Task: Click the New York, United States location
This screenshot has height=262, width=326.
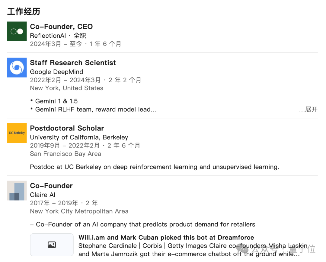Action: (66, 88)
